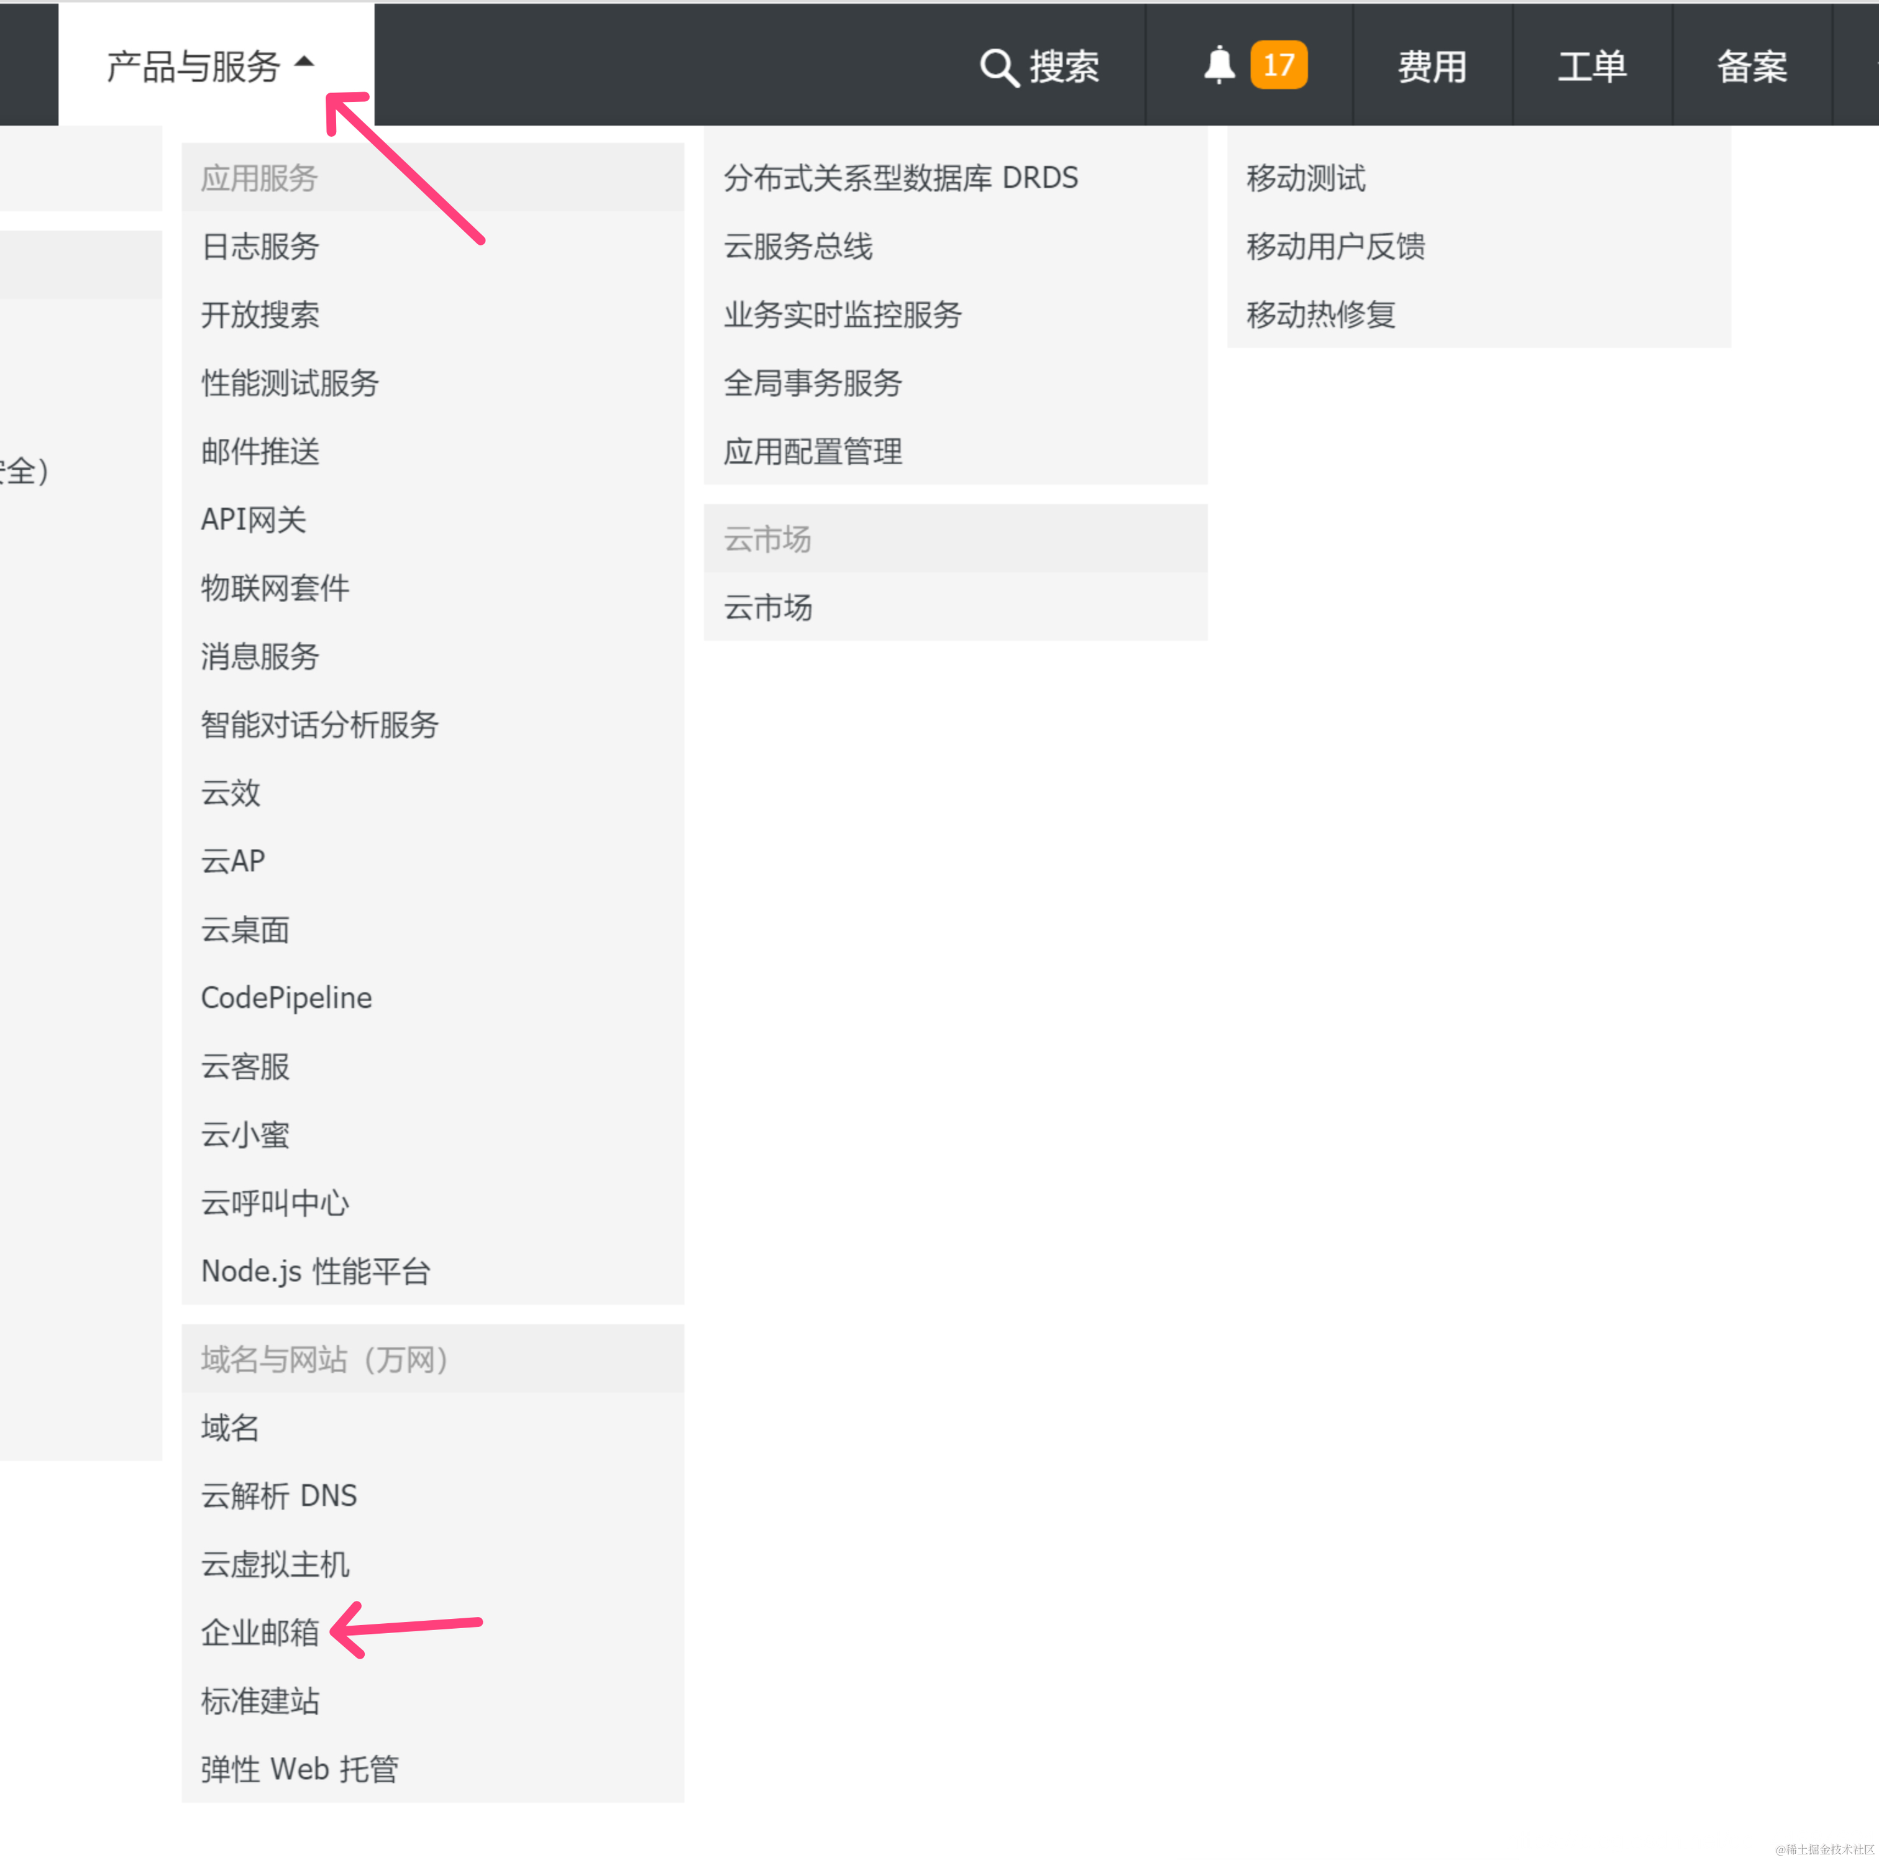Go to 备案 in the top bar
The height and width of the screenshot is (1860, 1879).
(x=1750, y=66)
